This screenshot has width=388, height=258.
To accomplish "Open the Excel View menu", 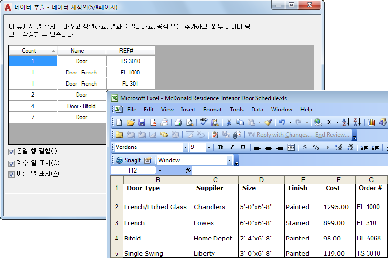I will tap(167, 110).
